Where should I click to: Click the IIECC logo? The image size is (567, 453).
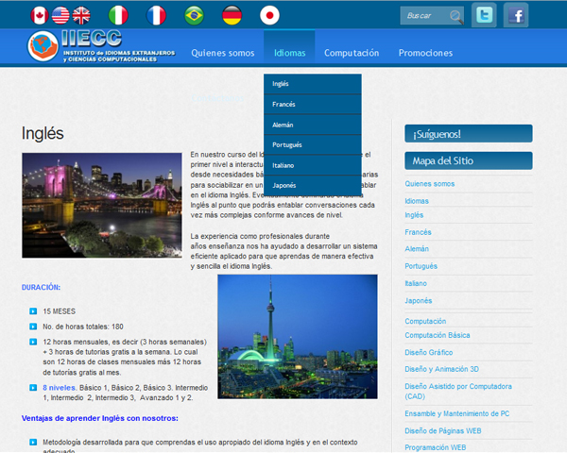tap(100, 47)
